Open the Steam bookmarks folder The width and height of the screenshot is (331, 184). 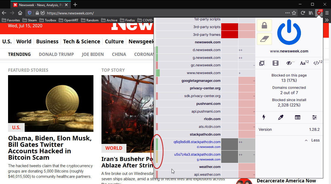click(30, 20)
